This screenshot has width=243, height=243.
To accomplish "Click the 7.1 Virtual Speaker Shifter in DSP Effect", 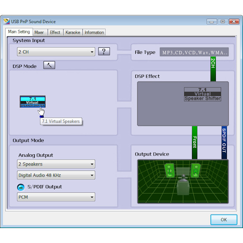I will click(202, 94).
